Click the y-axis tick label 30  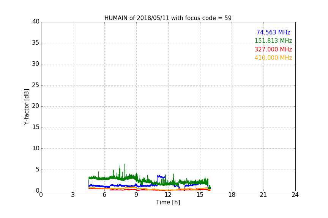tap(36, 64)
